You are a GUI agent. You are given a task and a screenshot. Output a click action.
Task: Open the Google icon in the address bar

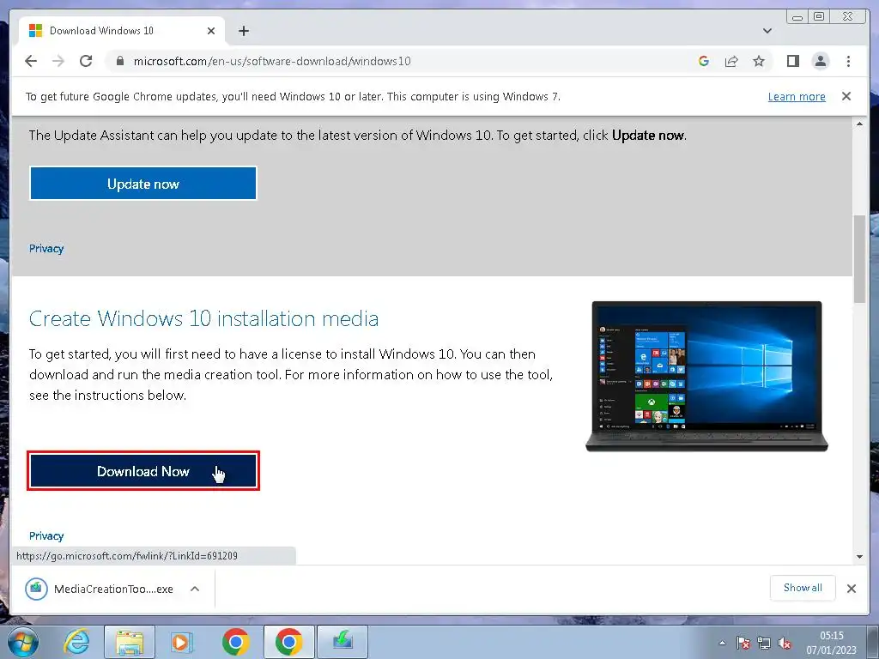coord(704,61)
